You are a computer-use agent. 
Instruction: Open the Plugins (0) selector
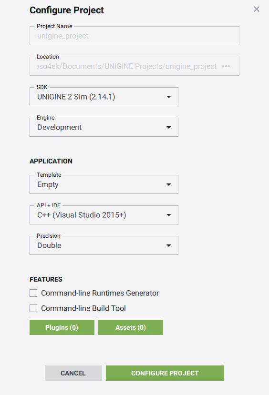pos(62,327)
